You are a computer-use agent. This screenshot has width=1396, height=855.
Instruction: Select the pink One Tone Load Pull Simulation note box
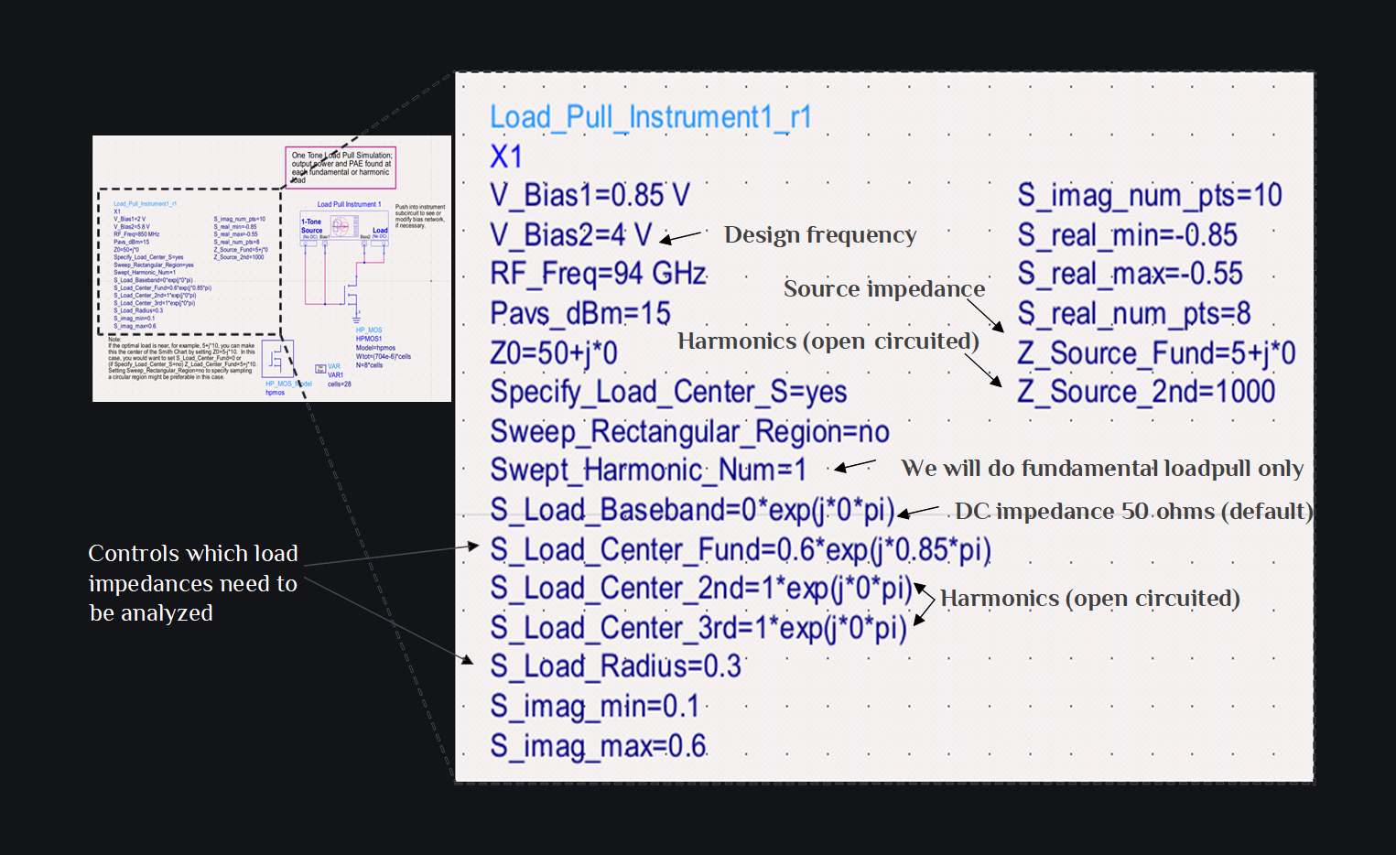tap(341, 168)
